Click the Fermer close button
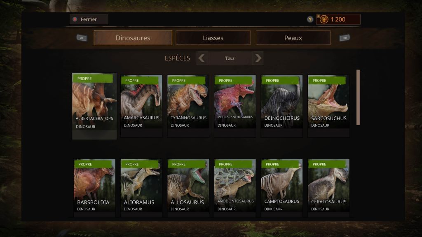This screenshot has height=237, width=422. [x=89, y=19]
